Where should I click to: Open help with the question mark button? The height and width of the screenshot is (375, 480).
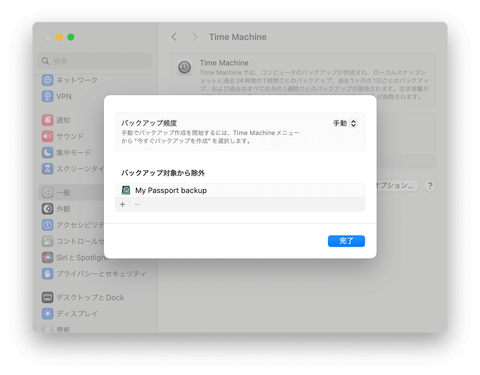coord(430,186)
